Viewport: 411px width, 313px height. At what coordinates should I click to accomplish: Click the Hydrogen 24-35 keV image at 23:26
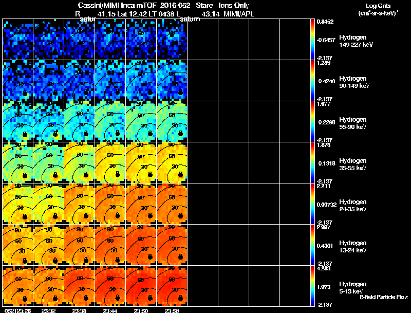(x=18, y=204)
